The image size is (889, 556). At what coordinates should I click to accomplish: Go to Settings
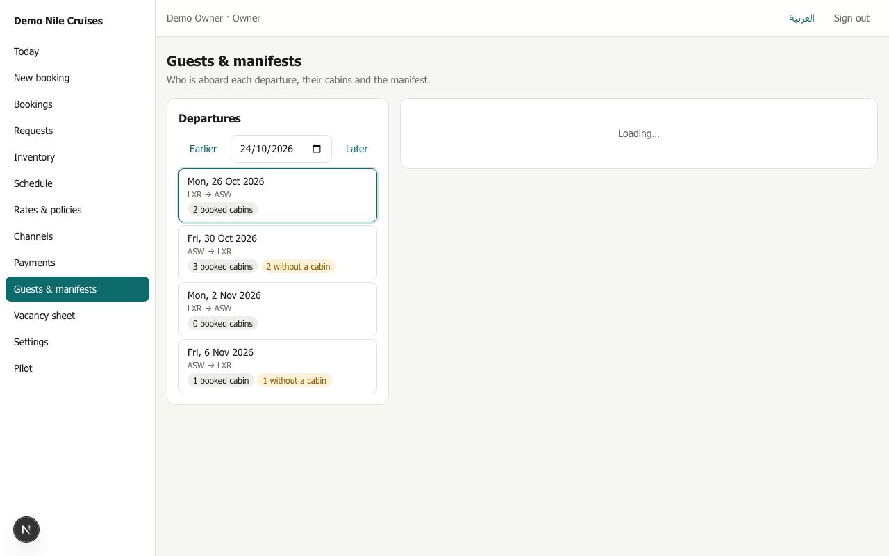coord(77,342)
